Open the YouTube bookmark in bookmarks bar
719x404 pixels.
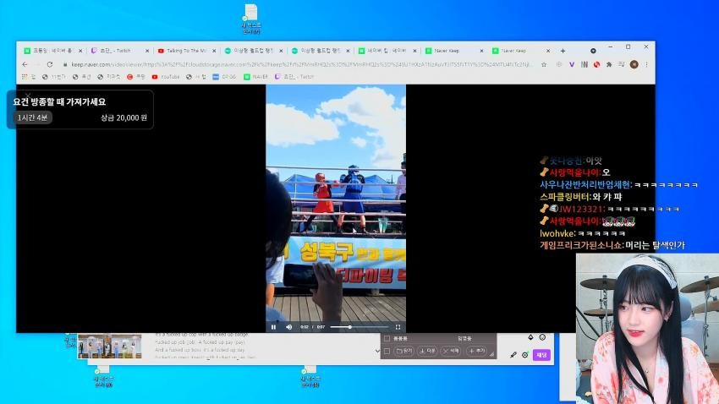point(166,77)
